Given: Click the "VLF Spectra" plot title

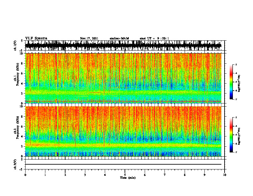Looking at the screenshot, I should tap(36, 38).
